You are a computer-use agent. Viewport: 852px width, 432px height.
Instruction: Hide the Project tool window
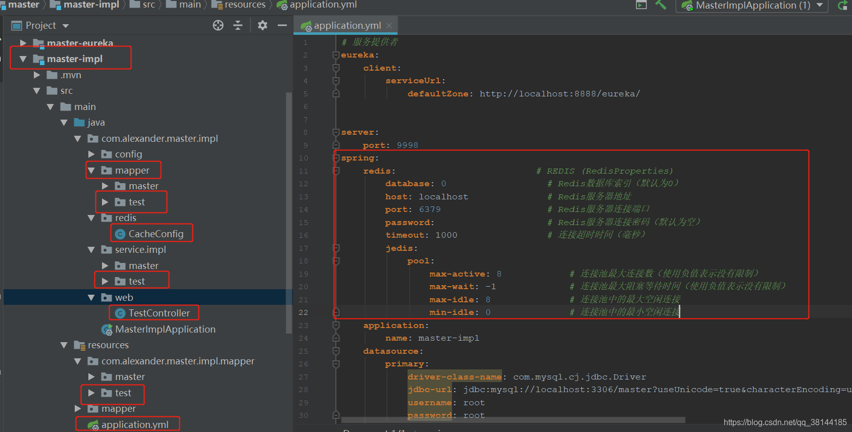[x=282, y=25]
